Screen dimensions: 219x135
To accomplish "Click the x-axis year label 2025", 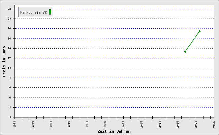I will click(214, 124).
